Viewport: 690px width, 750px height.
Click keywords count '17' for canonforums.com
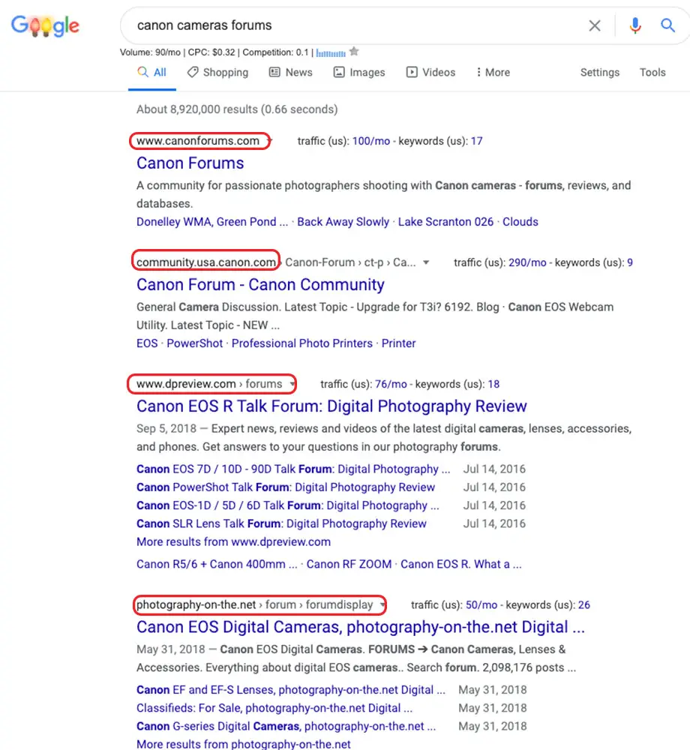point(477,141)
